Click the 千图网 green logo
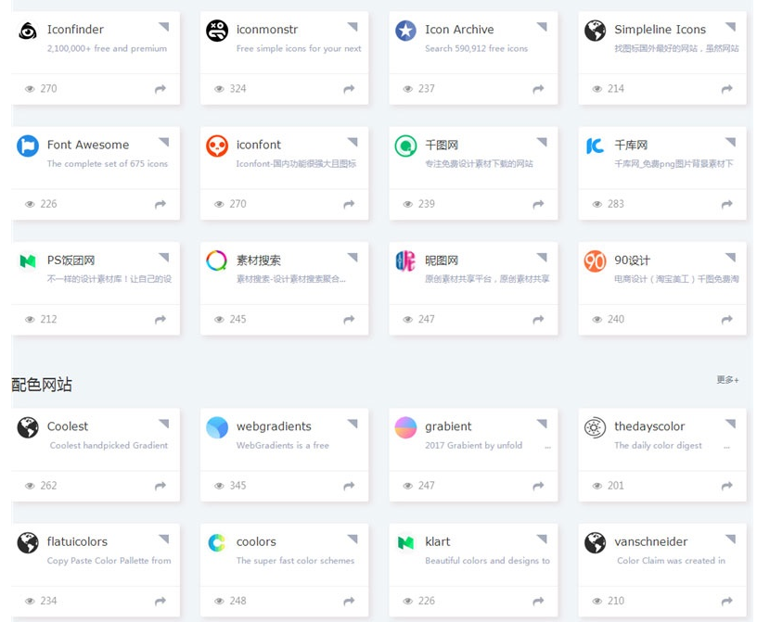The height and width of the screenshot is (622, 757). tap(405, 145)
